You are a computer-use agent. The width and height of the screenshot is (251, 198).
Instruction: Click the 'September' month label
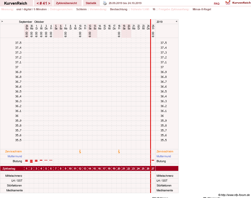[x=25, y=22]
